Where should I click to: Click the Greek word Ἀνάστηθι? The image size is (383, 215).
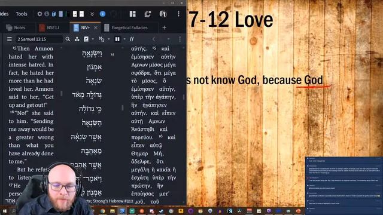tap(142, 129)
